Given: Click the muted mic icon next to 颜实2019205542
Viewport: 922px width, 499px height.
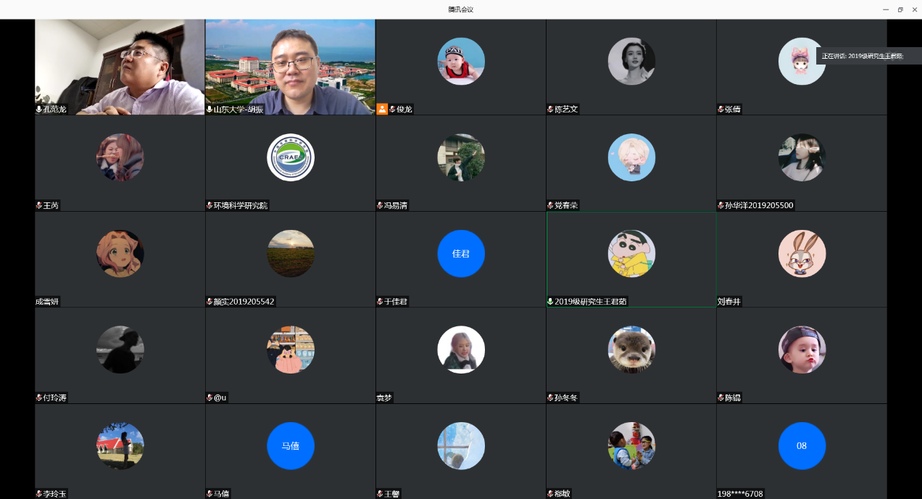Looking at the screenshot, I should (209, 302).
